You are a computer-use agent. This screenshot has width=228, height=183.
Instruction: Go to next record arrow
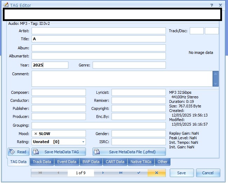tap(103, 173)
